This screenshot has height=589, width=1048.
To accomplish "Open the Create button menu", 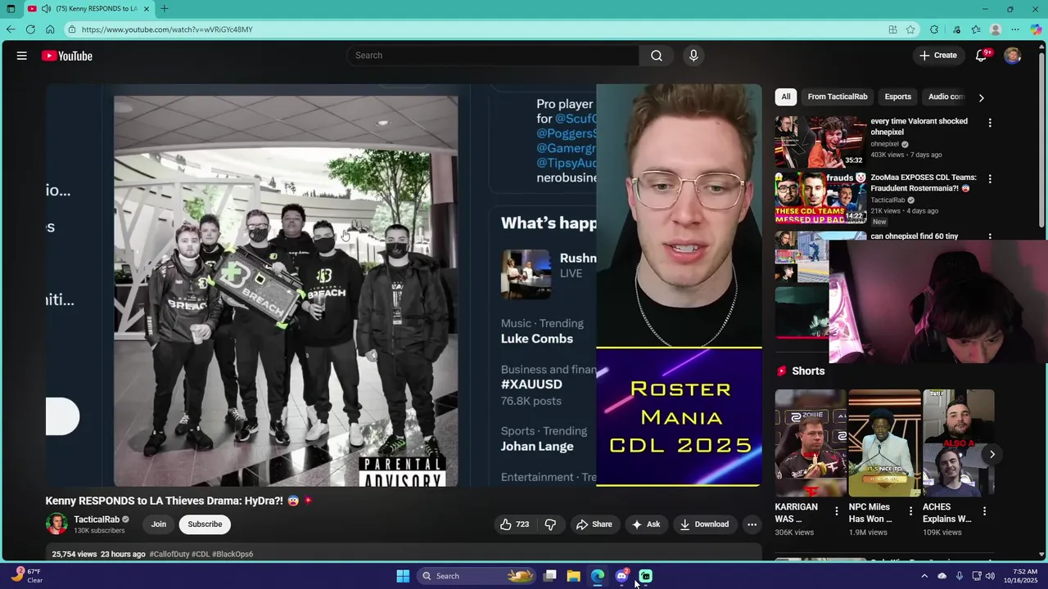I will 937,56.
